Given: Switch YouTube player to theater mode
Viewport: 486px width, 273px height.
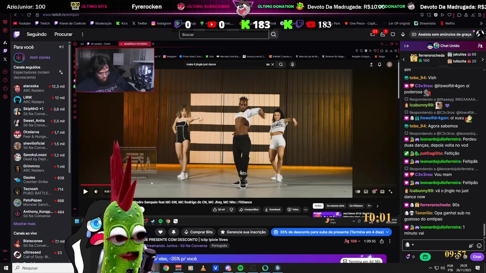Looking at the screenshot, I should (382, 191).
